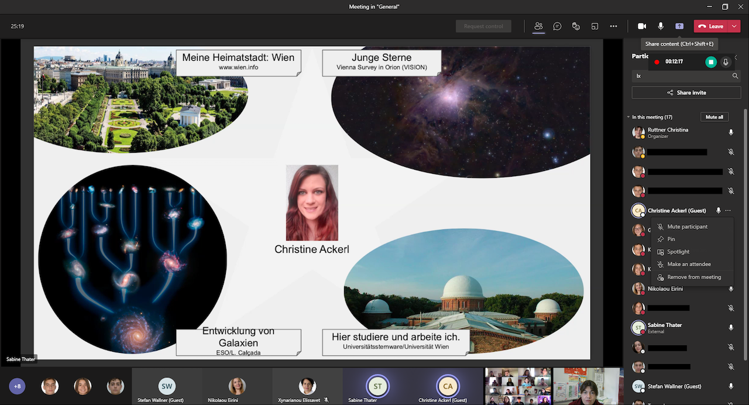Click the disabled Request control button
The height and width of the screenshot is (405, 749).
click(x=483, y=26)
